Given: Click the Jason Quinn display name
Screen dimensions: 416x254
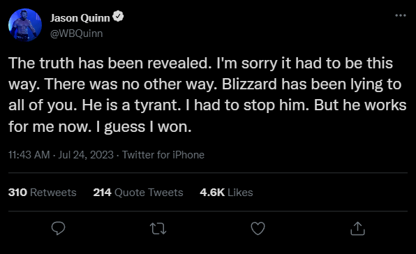Looking at the screenshot, I should (x=80, y=18).
